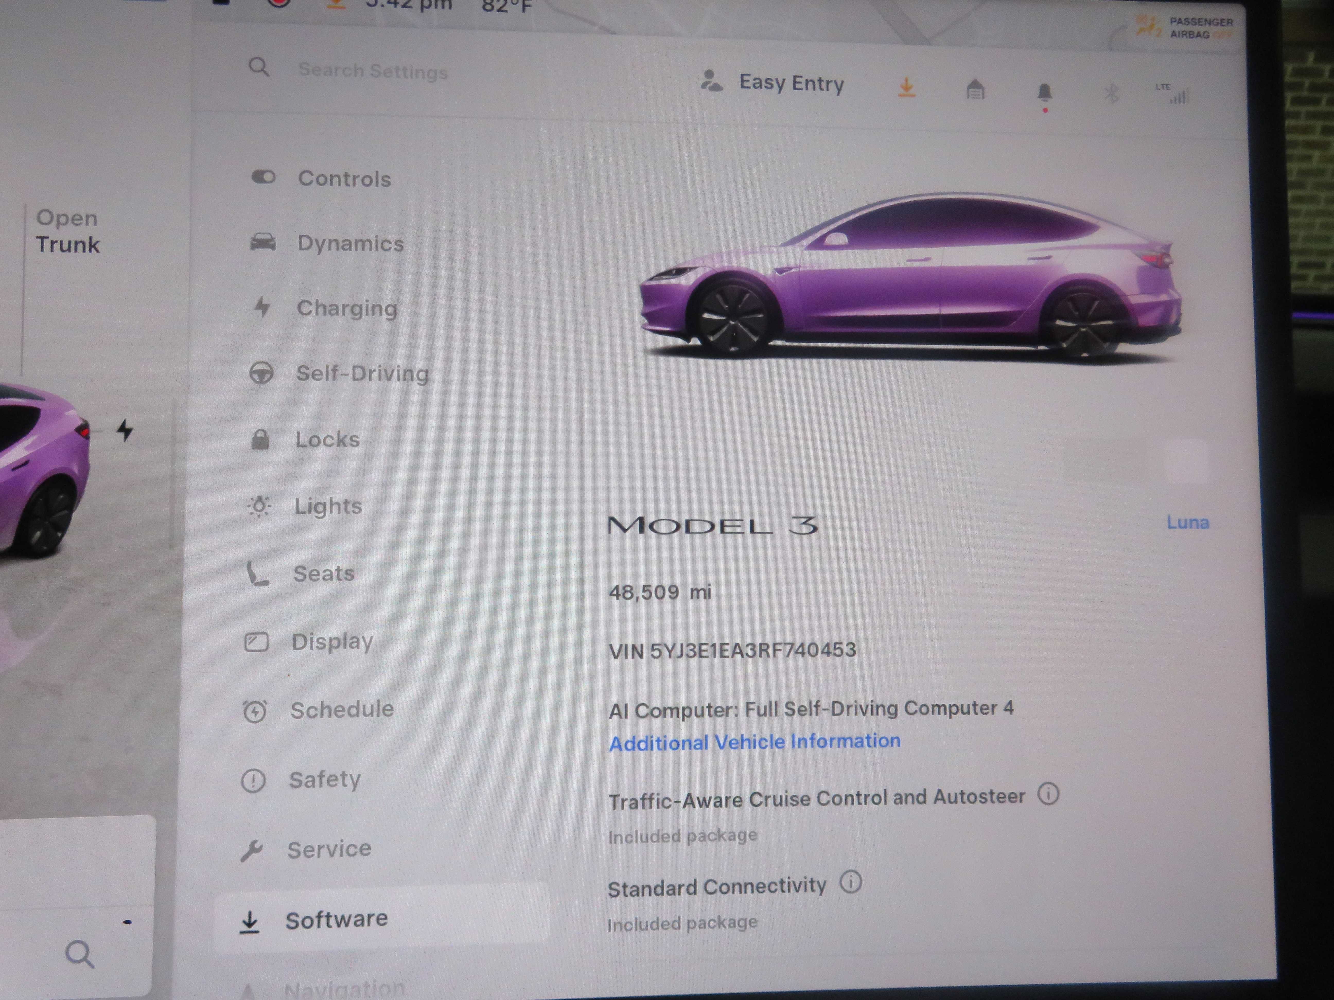The height and width of the screenshot is (1000, 1334).
Task: Tap the MODEL 3 heading text
Action: click(712, 526)
